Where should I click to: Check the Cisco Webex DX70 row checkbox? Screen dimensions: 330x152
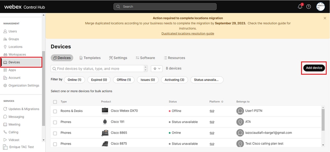click(55, 111)
